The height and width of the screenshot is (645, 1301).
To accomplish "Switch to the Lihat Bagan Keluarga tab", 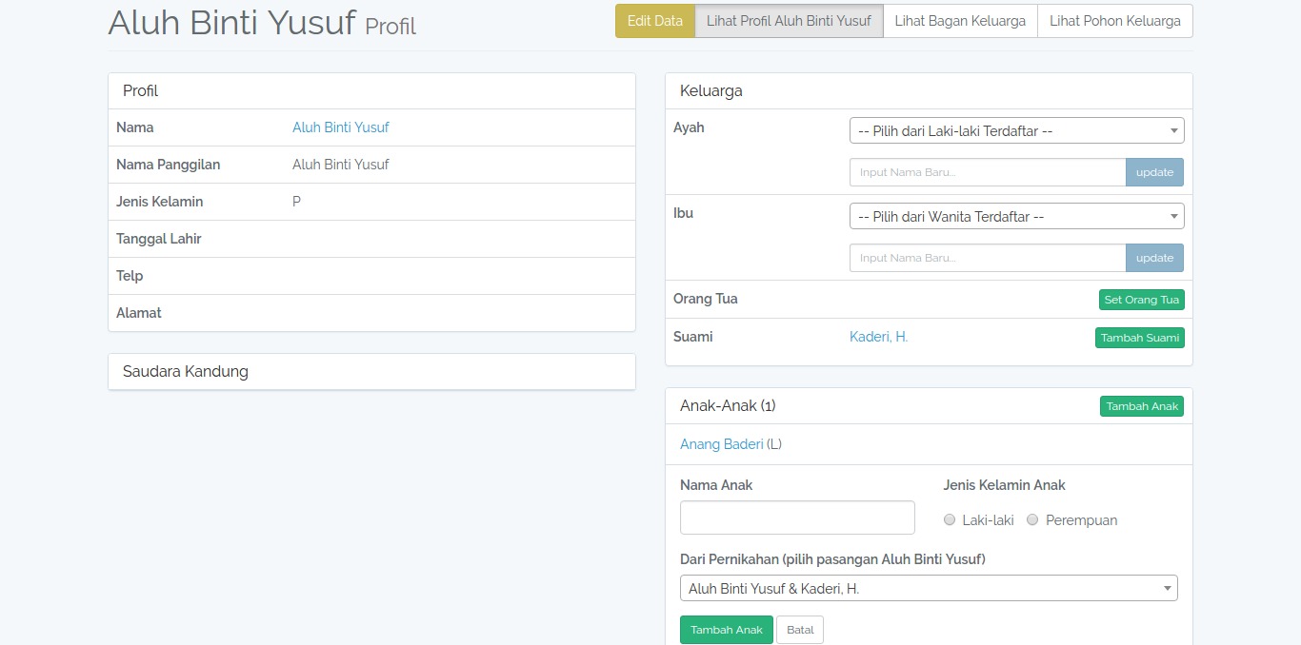I will coord(960,20).
